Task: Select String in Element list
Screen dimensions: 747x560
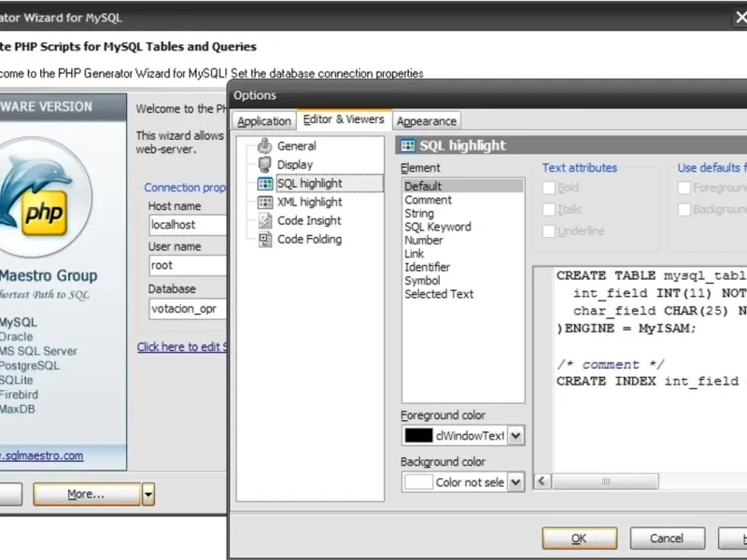Action: tap(463, 214)
